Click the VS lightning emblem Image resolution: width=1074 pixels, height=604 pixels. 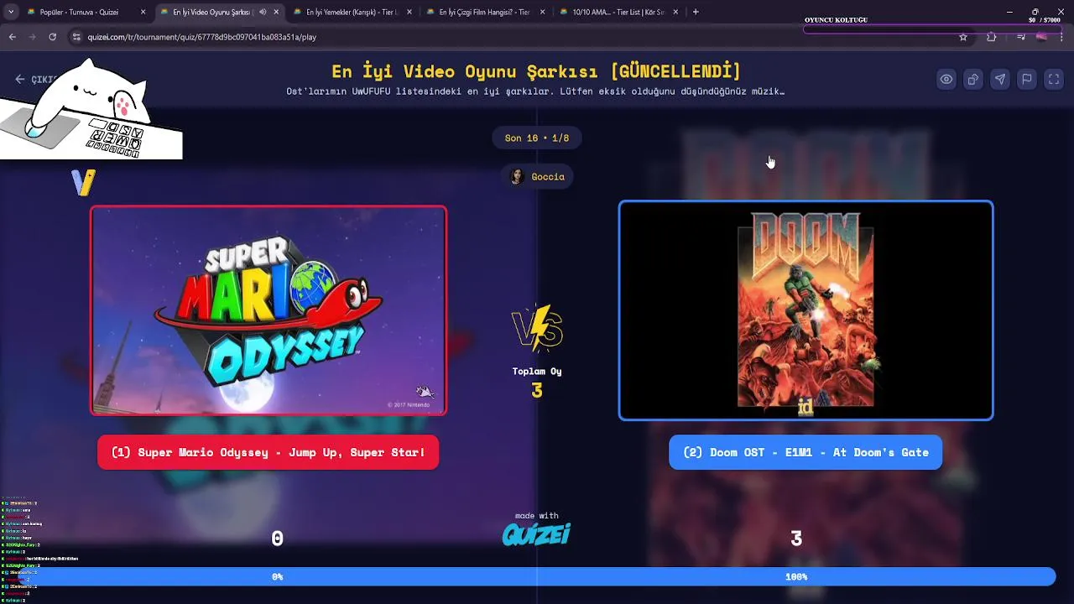537,327
